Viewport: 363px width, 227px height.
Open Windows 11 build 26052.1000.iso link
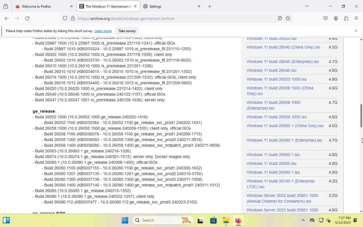(x=277, y=79)
